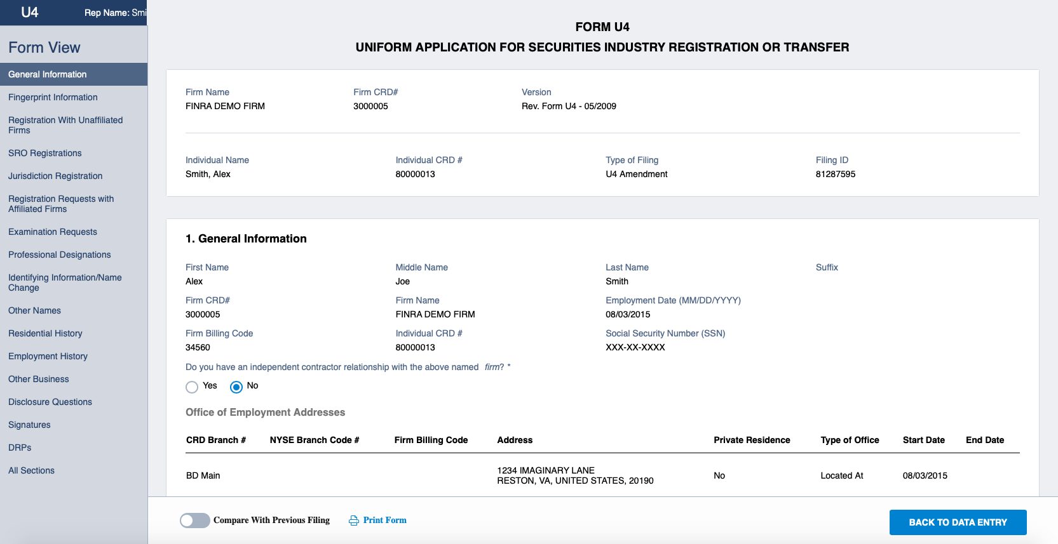
Task: Click the printer icon beside Print Form
Action: pos(354,521)
